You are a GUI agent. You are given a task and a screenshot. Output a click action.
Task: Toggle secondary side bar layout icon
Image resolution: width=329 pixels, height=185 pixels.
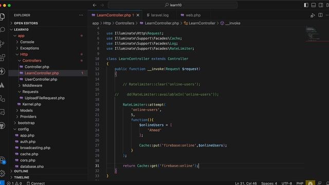pos(321,5)
